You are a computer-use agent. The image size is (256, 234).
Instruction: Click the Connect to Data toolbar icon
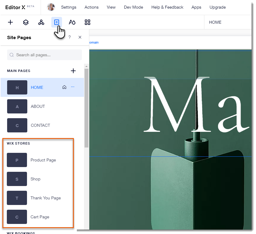(x=41, y=22)
